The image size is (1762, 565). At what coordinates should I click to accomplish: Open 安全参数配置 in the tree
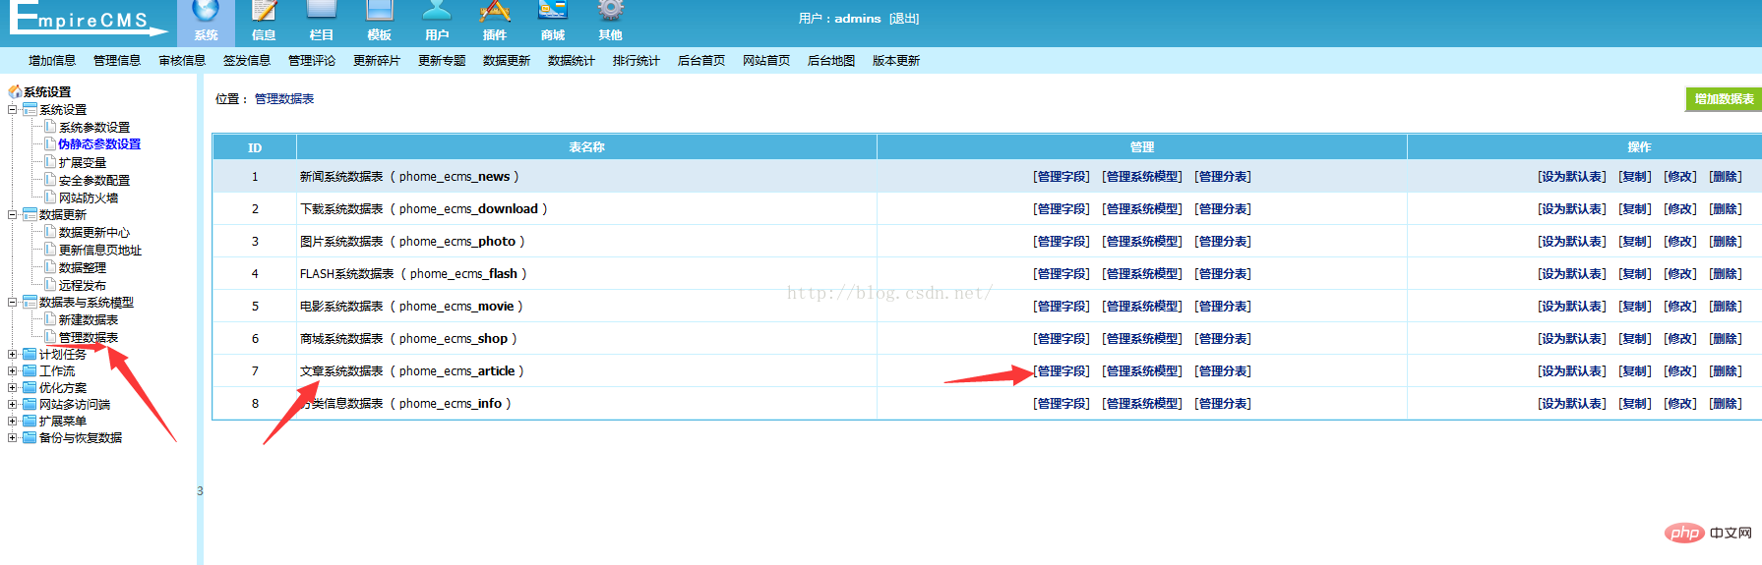(93, 180)
